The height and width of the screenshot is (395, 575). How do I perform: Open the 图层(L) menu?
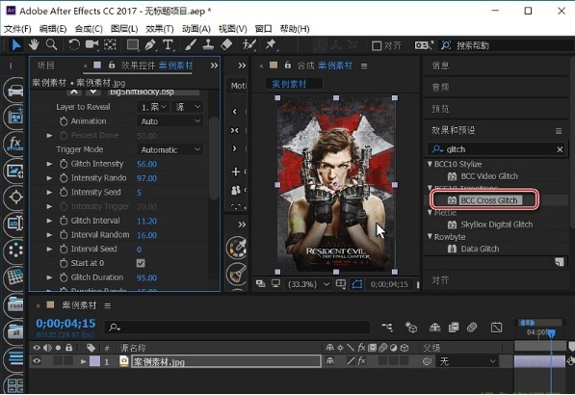point(124,29)
